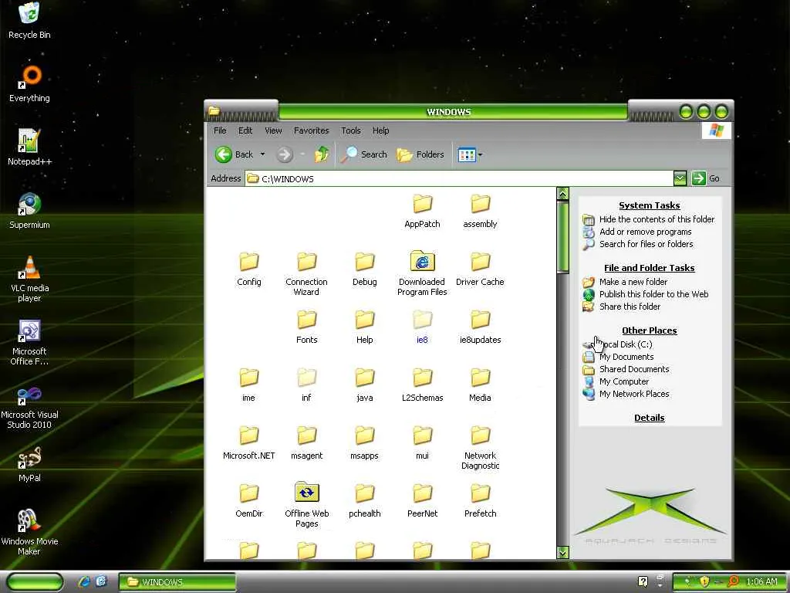The height and width of the screenshot is (593, 790).
Task: Click the Up folder icon in toolbar
Action: 322,154
